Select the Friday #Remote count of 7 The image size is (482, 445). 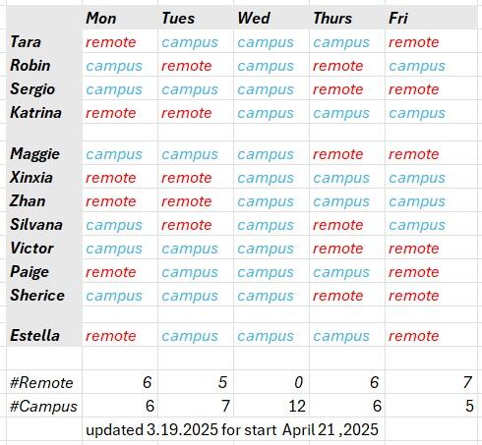pos(432,382)
